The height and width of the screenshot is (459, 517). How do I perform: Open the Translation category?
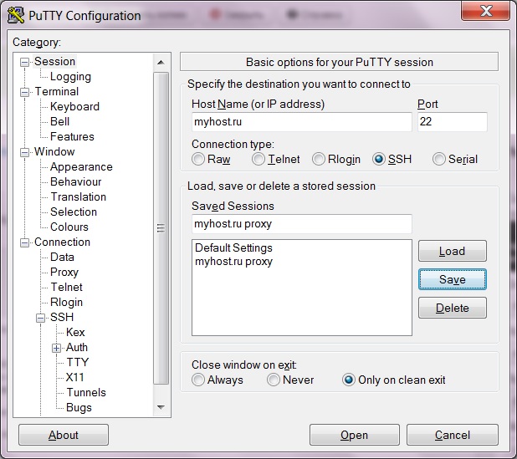click(78, 196)
